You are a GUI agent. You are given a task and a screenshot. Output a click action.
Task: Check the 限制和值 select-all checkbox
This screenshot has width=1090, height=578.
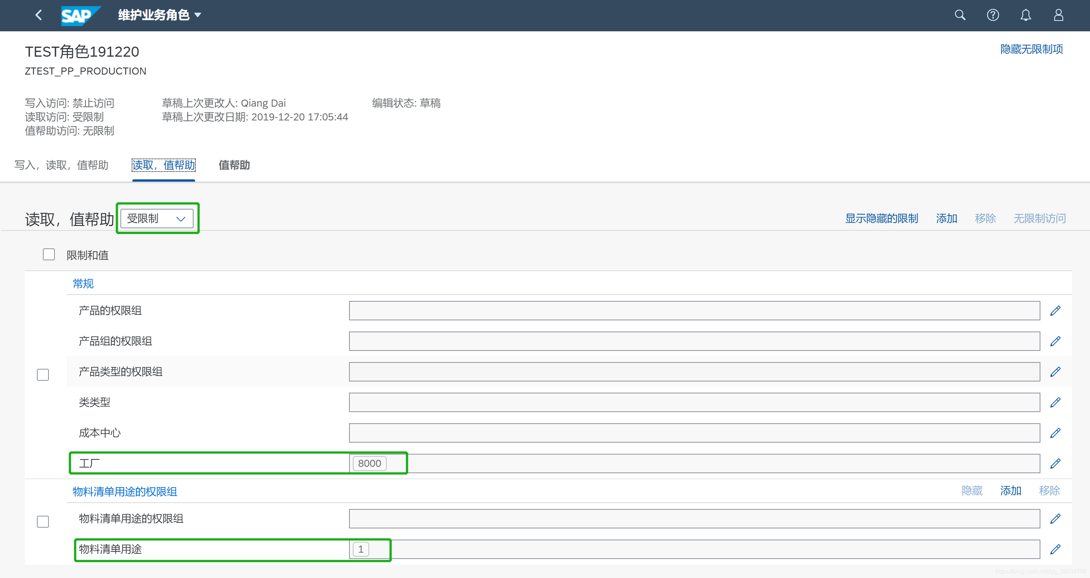(48, 254)
